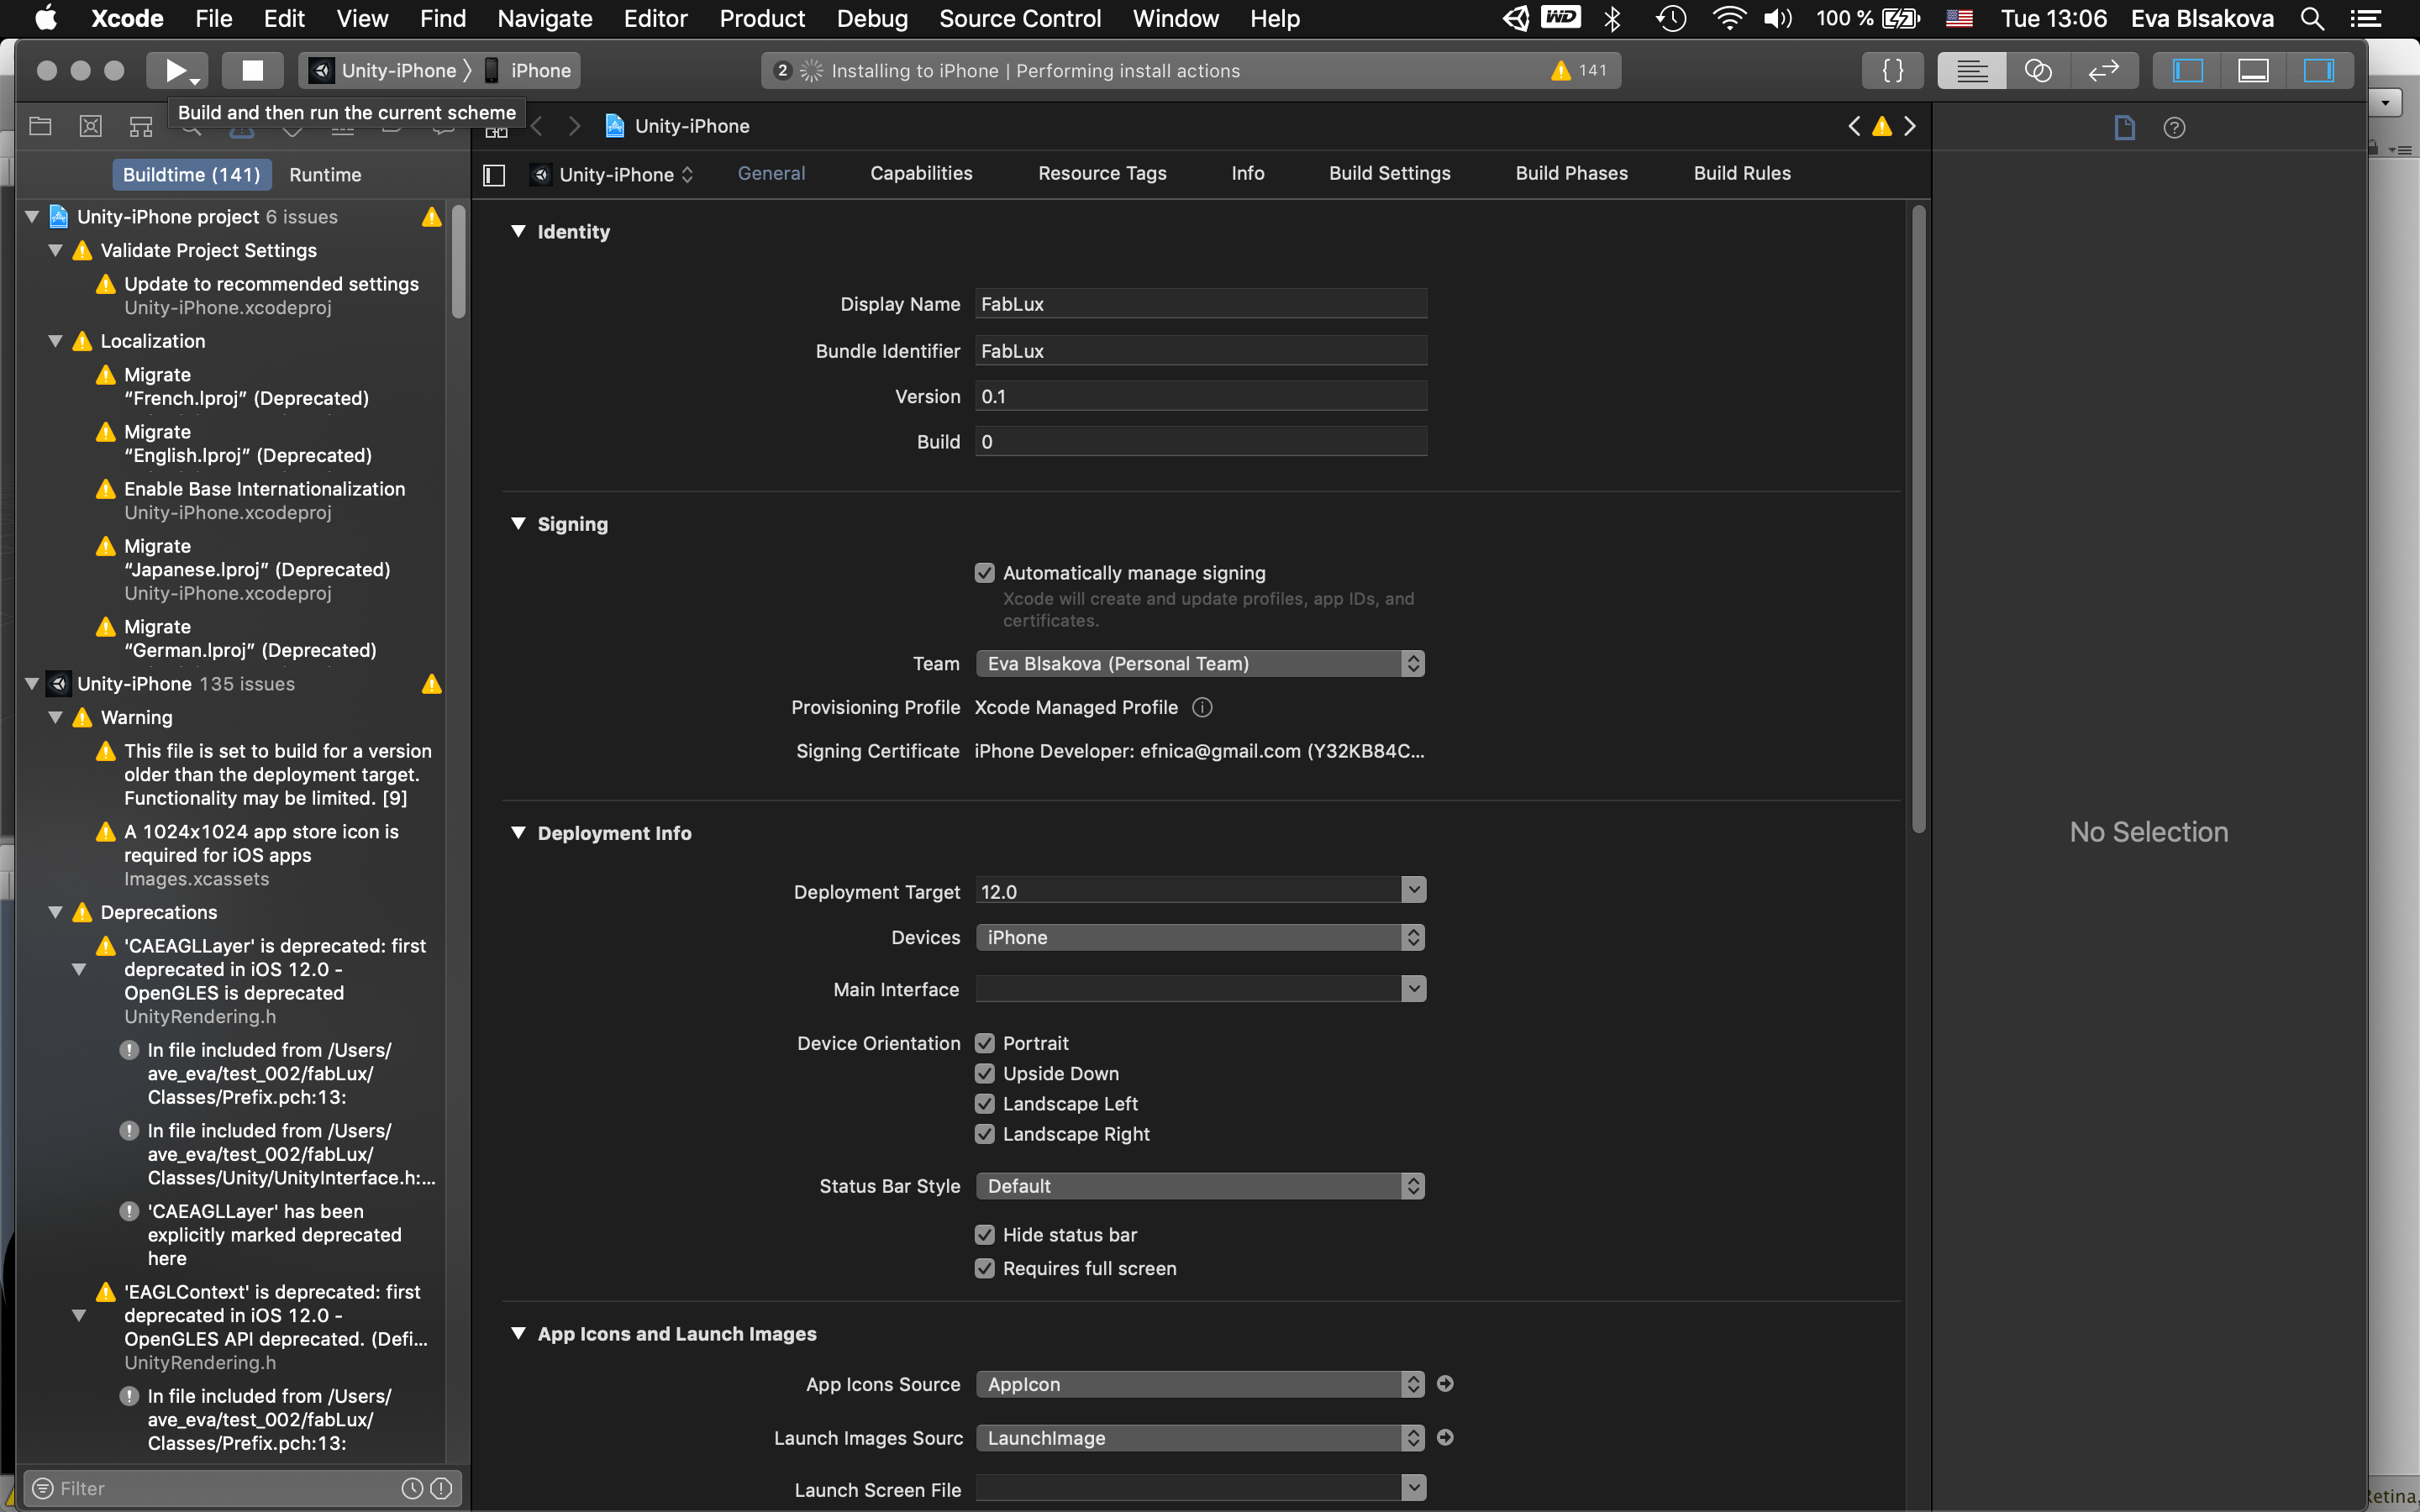Collapse the Signing section
The image size is (2420, 1512).
518,524
